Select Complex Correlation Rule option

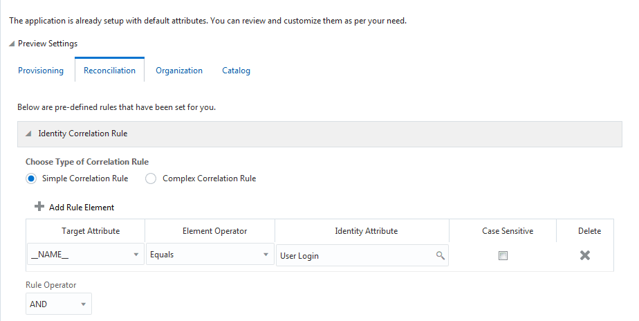pos(151,178)
